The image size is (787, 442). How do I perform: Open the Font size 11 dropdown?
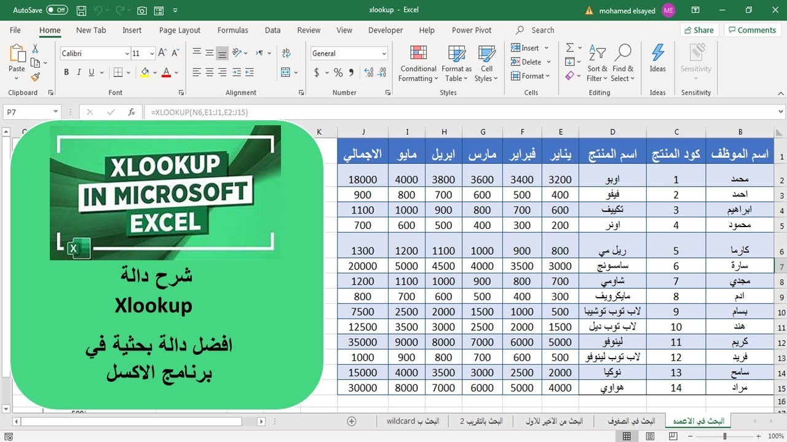click(x=151, y=53)
